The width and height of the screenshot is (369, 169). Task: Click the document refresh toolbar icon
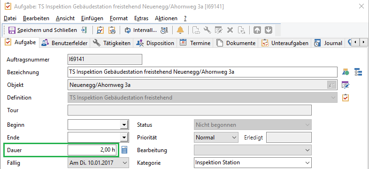tap(241, 30)
